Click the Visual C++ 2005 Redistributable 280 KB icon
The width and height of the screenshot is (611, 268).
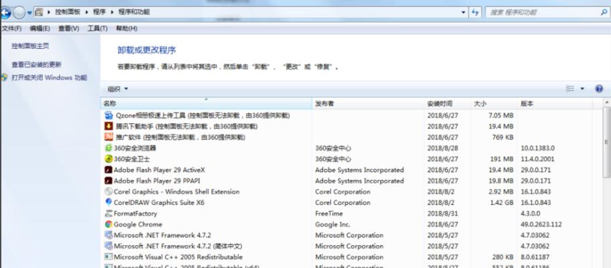tap(109, 257)
